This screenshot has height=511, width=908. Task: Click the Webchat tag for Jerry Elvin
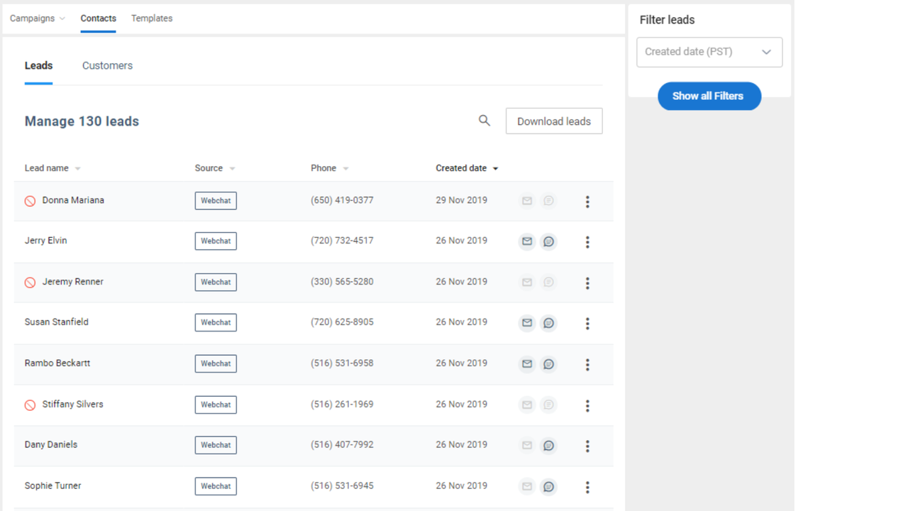click(216, 241)
